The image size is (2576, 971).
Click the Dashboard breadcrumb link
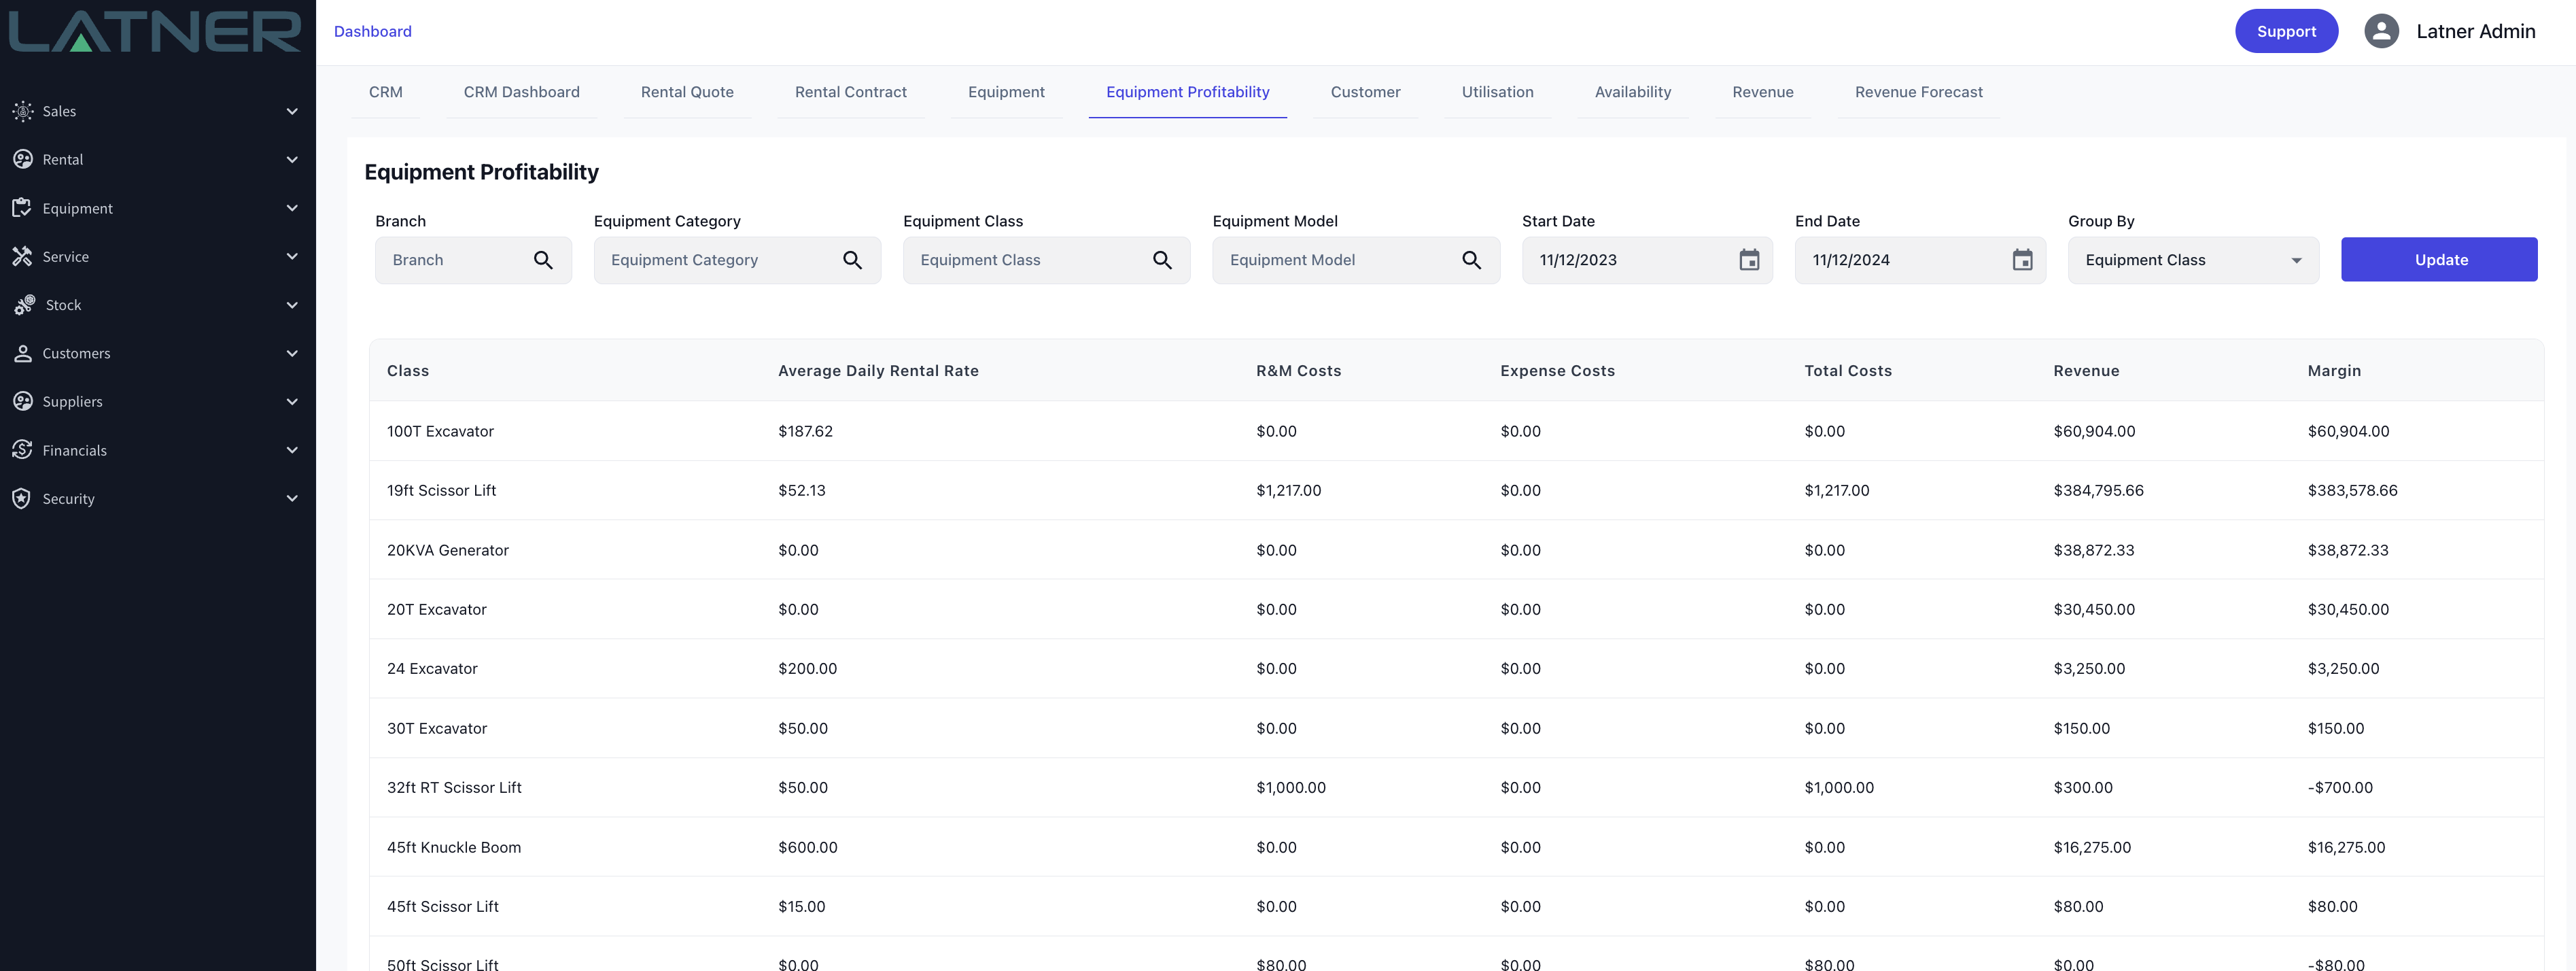tap(372, 31)
